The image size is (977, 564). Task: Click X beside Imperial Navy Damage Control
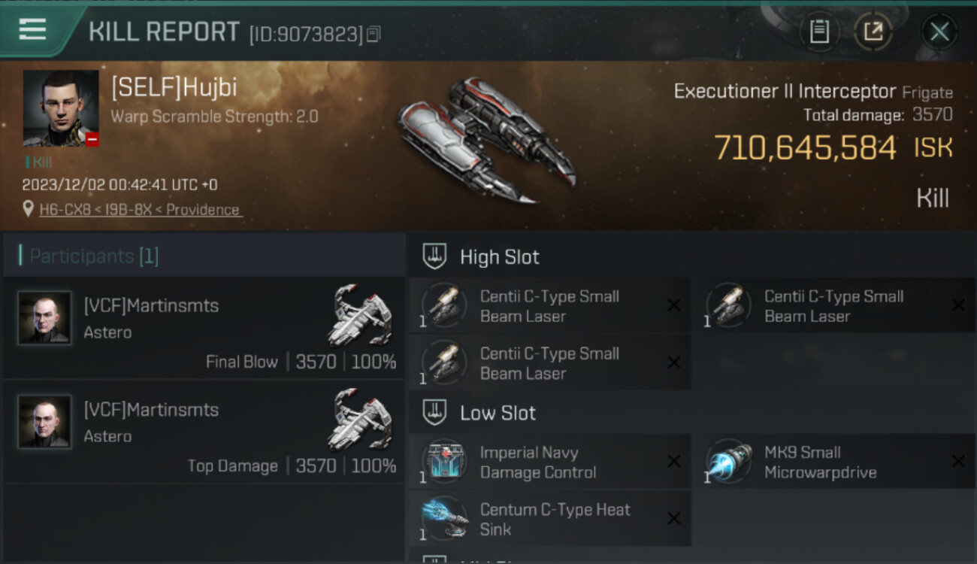click(674, 462)
